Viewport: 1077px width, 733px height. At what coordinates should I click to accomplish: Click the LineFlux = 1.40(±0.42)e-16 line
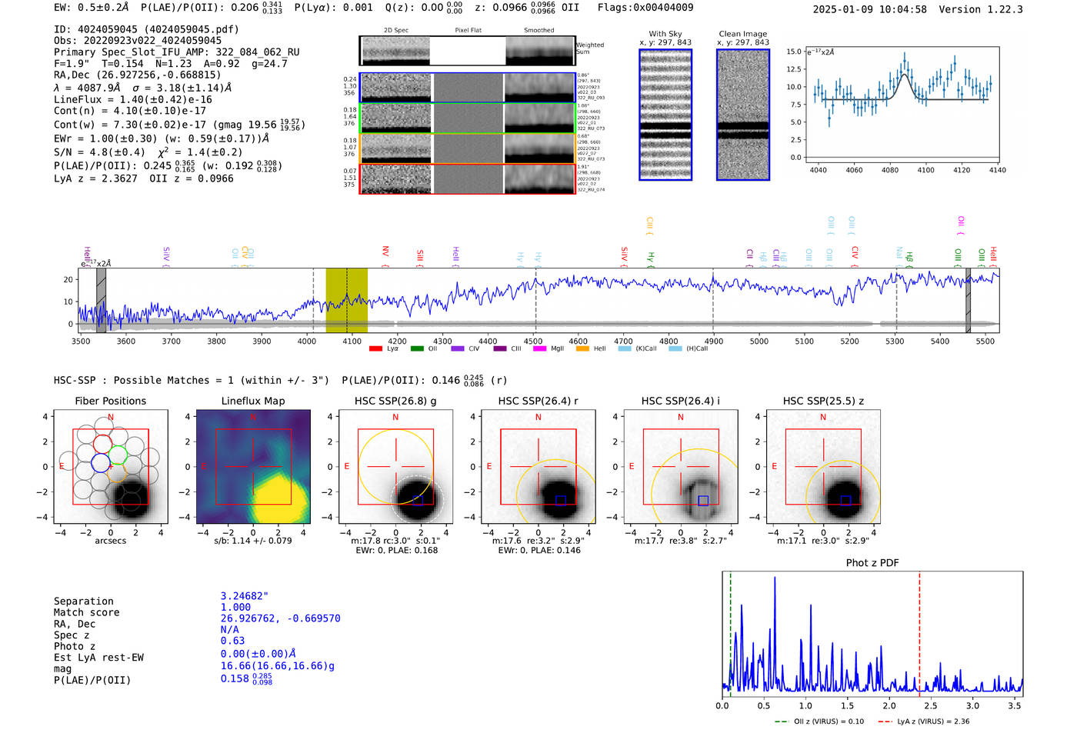133,99
